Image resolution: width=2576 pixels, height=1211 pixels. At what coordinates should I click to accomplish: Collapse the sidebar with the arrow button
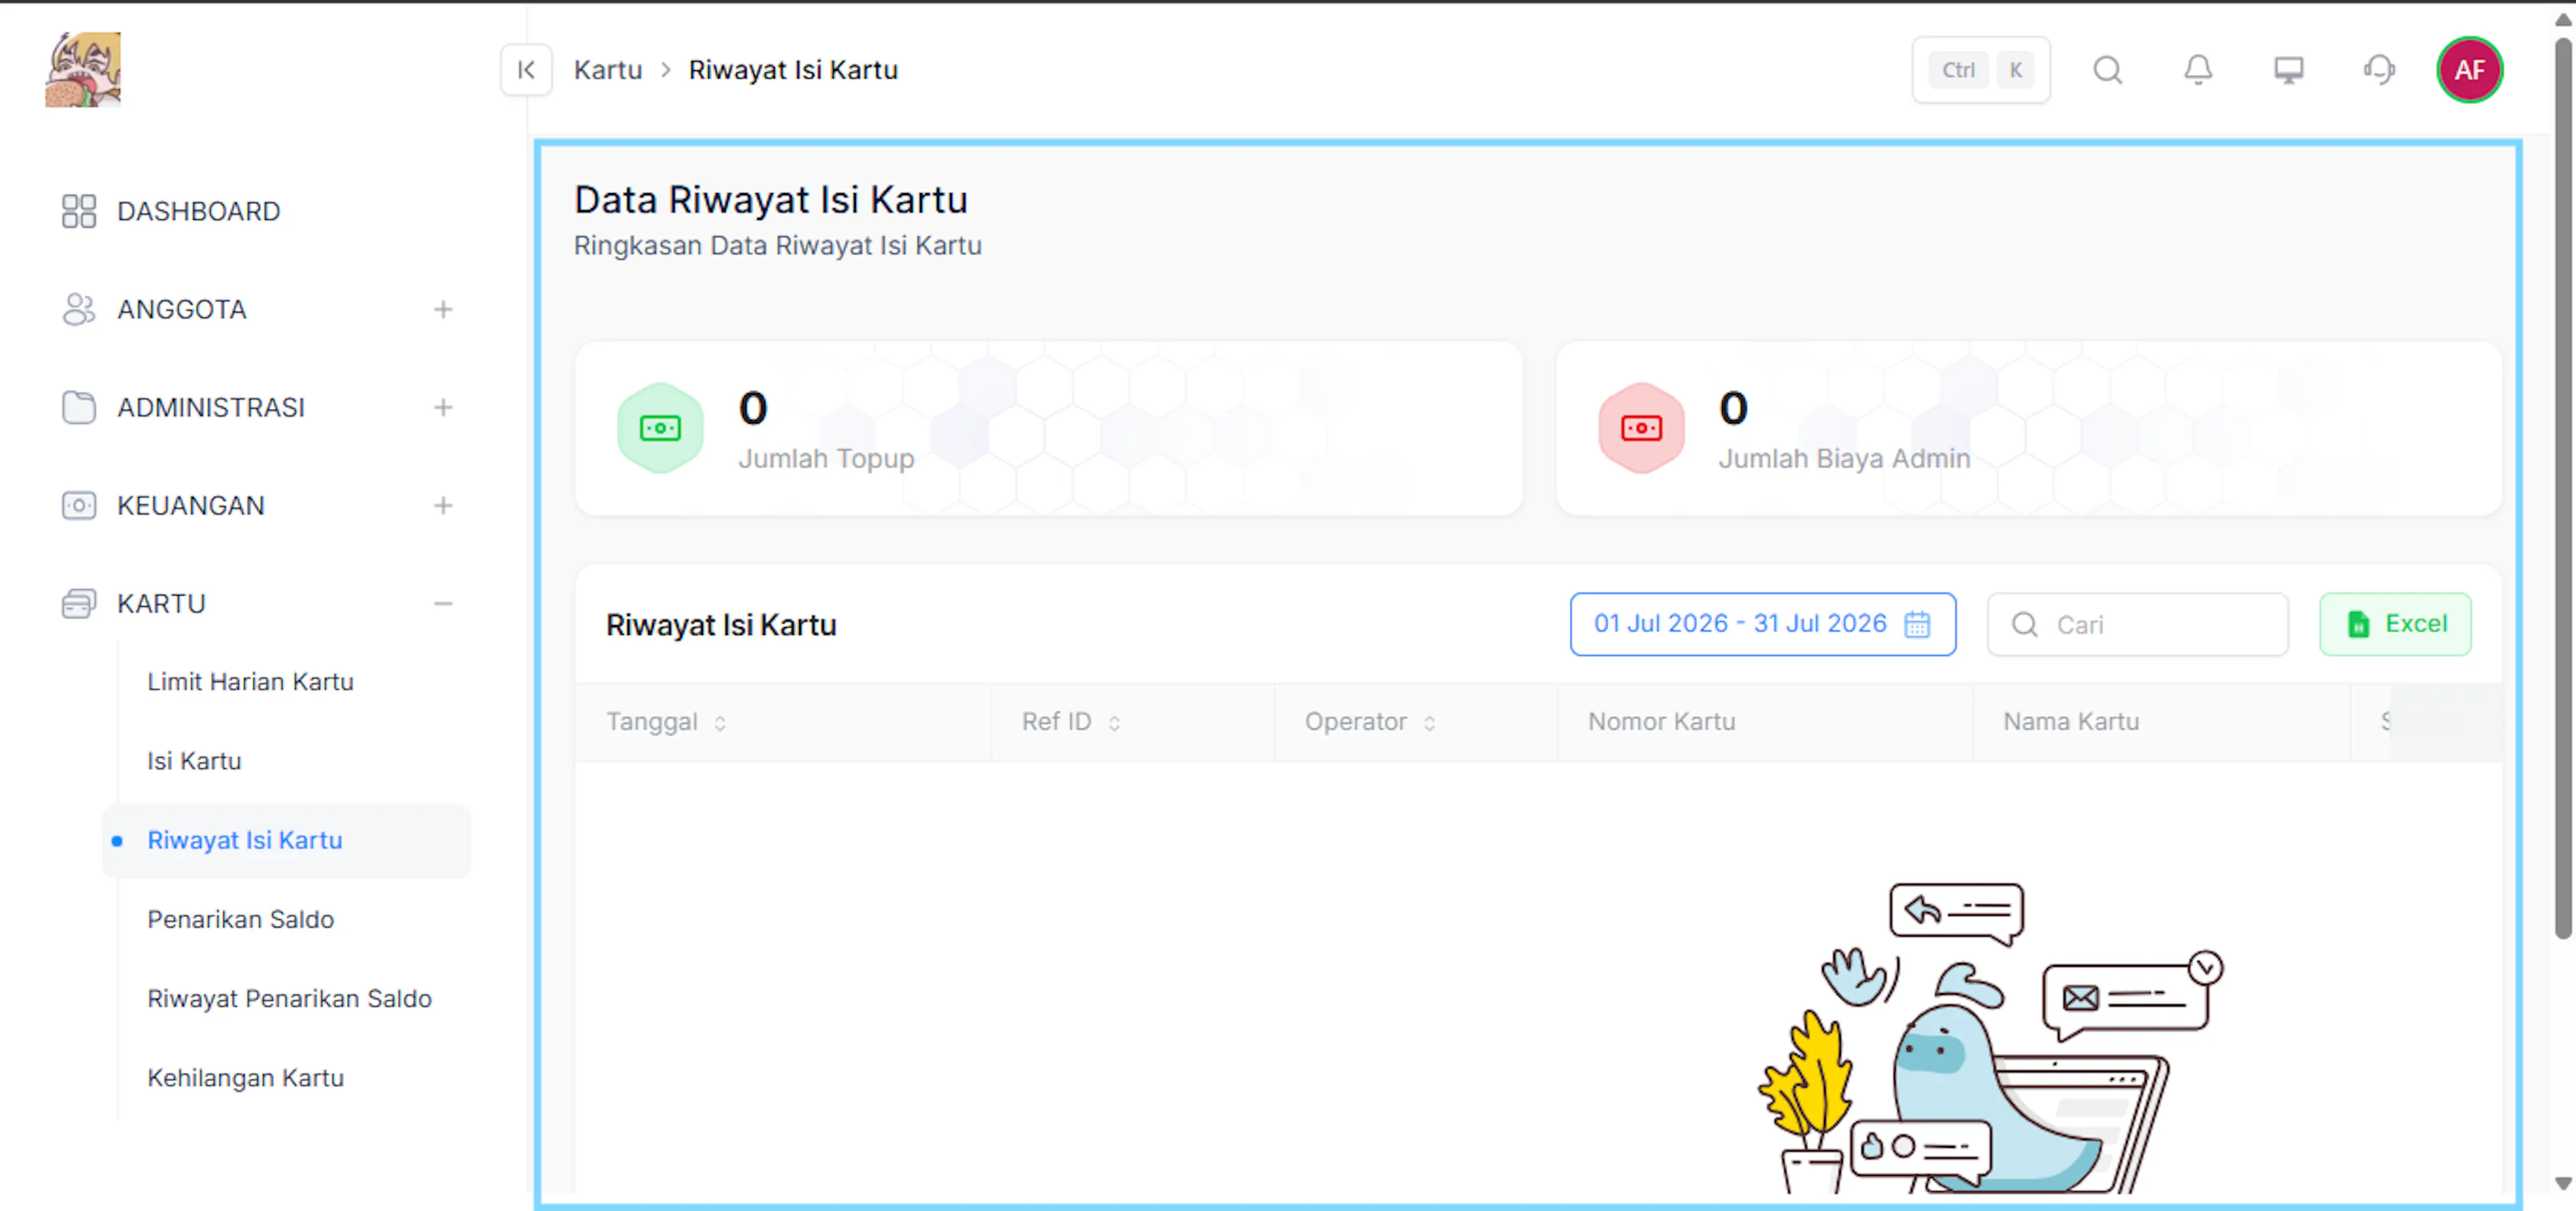526,70
